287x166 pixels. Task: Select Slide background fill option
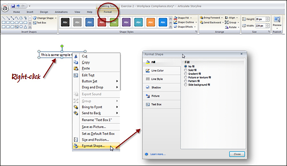coord(185,85)
